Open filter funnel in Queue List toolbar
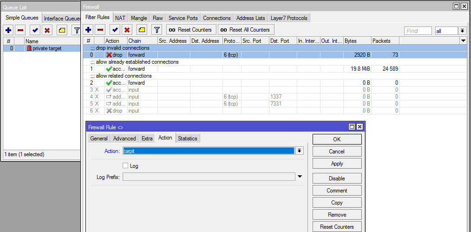 pos(77,30)
